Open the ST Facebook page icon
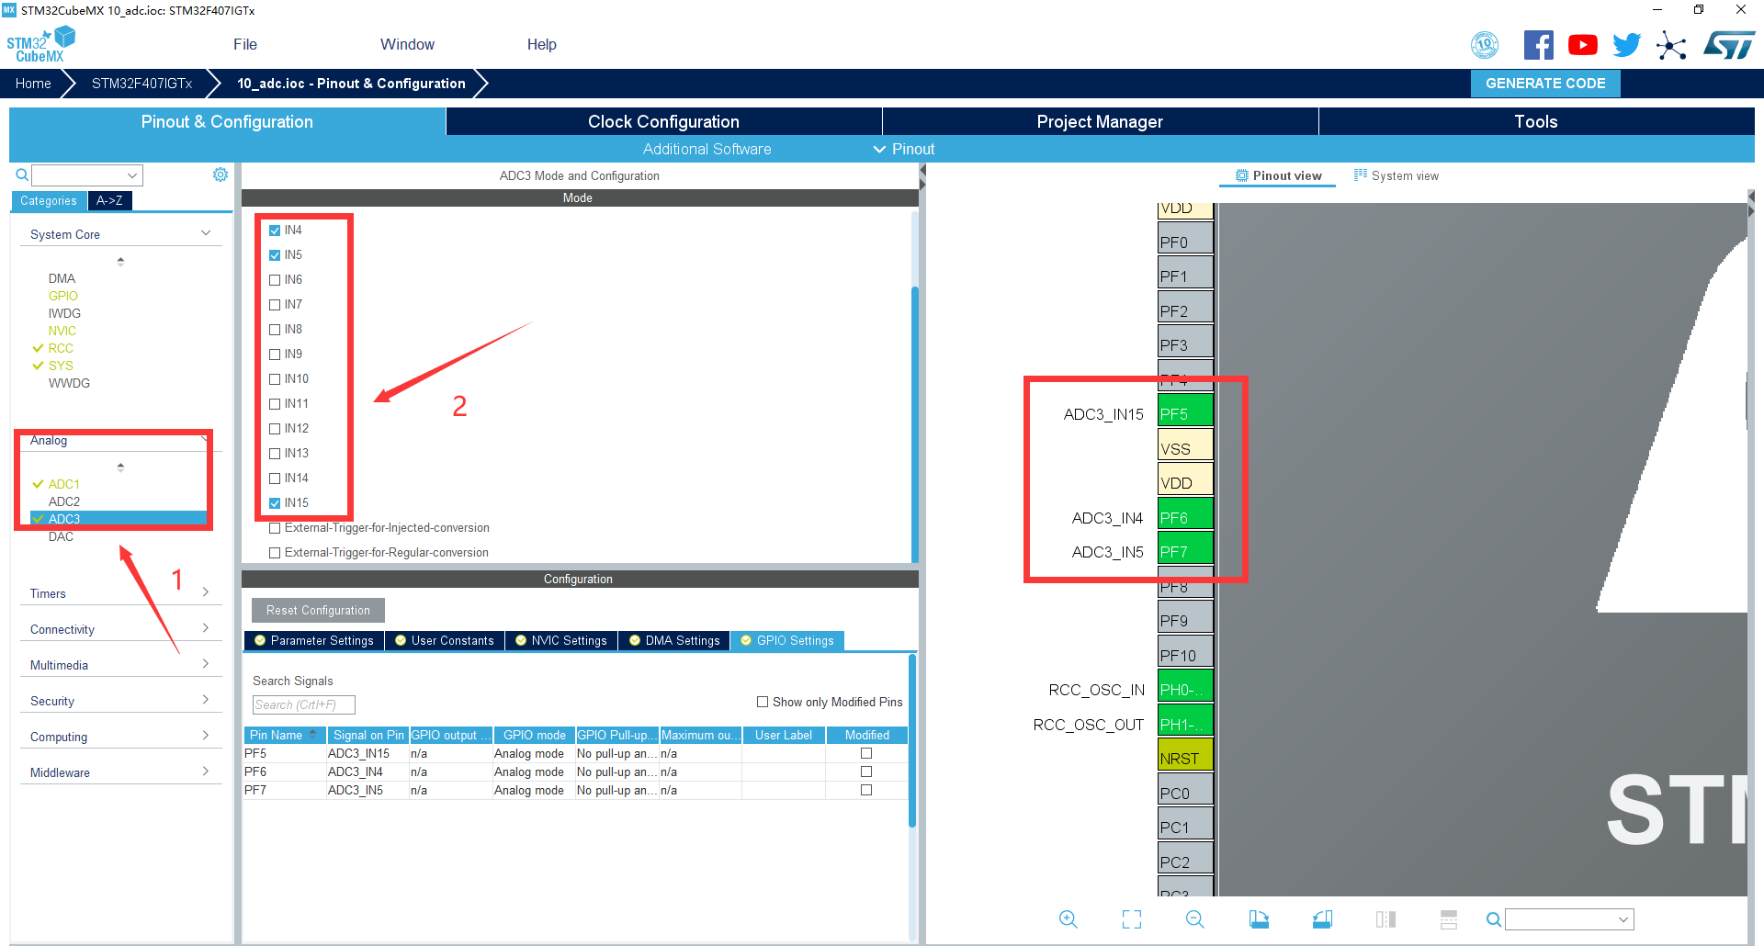Image resolution: width=1764 pixels, height=946 pixels. tap(1538, 45)
